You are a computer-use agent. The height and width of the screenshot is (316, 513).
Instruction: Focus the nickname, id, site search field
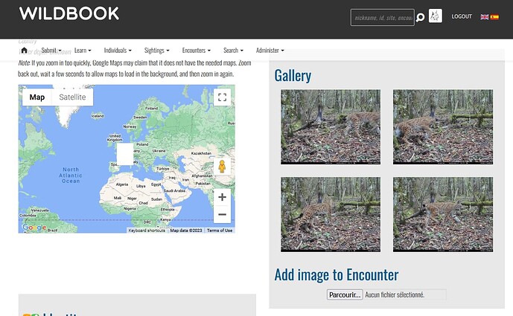[x=382, y=17]
